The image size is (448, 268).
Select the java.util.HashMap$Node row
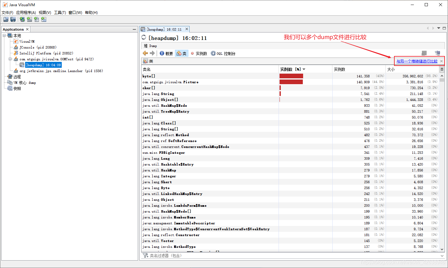[290, 106]
